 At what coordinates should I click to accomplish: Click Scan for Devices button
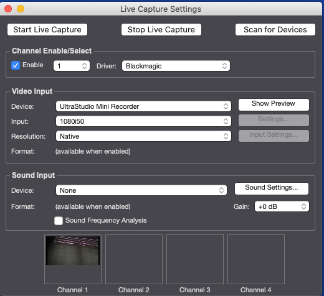click(x=275, y=29)
